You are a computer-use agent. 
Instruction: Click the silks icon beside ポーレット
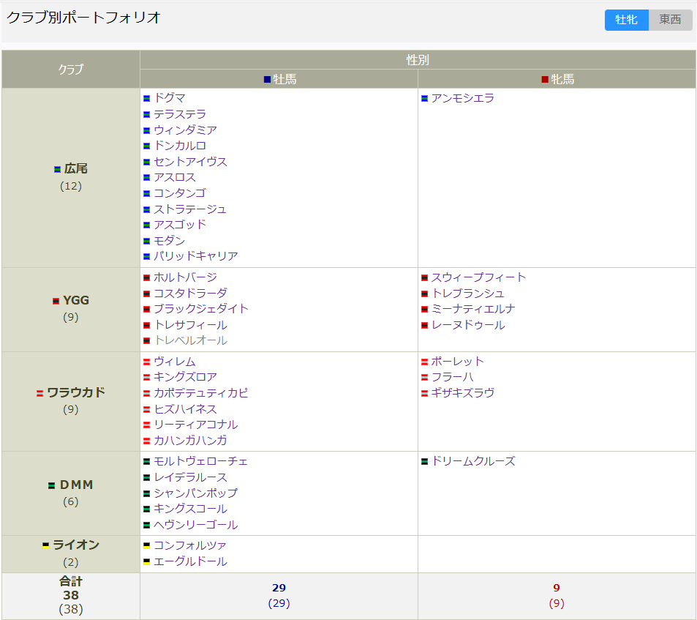pos(424,362)
